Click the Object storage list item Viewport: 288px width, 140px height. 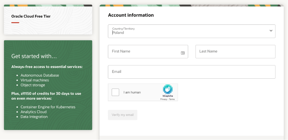coord(33,85)
